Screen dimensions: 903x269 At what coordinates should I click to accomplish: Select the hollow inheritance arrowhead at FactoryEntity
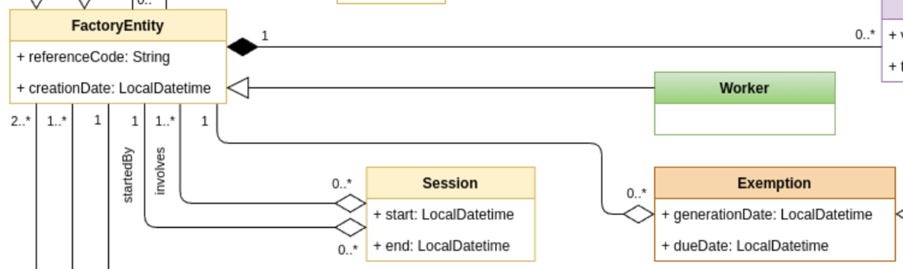pos(238,88)
